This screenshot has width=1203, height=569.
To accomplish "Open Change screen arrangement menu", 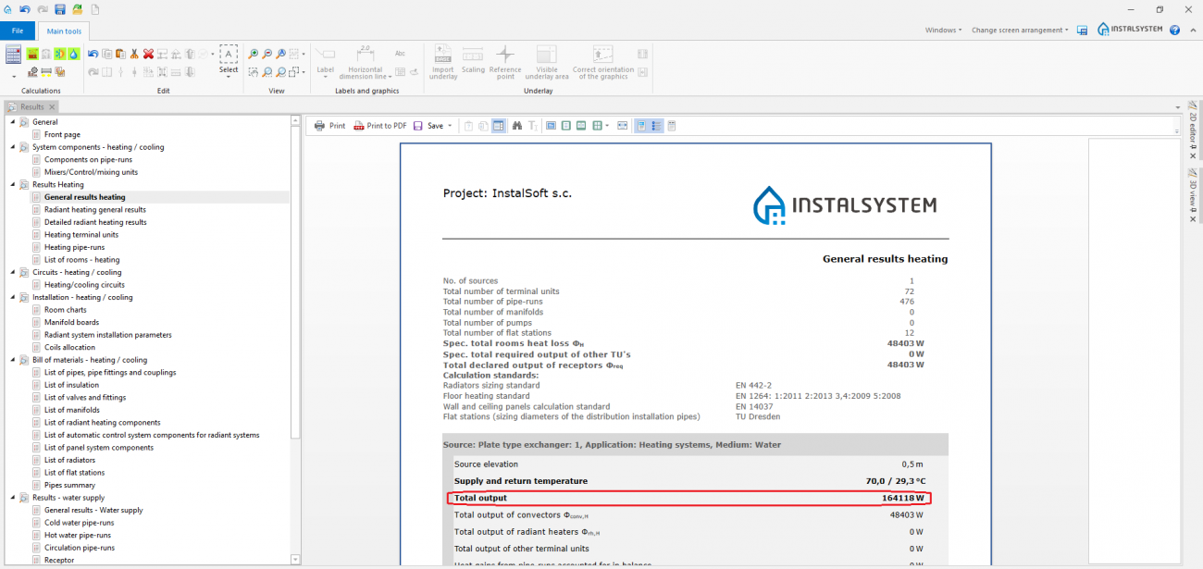I will 1020,30.
